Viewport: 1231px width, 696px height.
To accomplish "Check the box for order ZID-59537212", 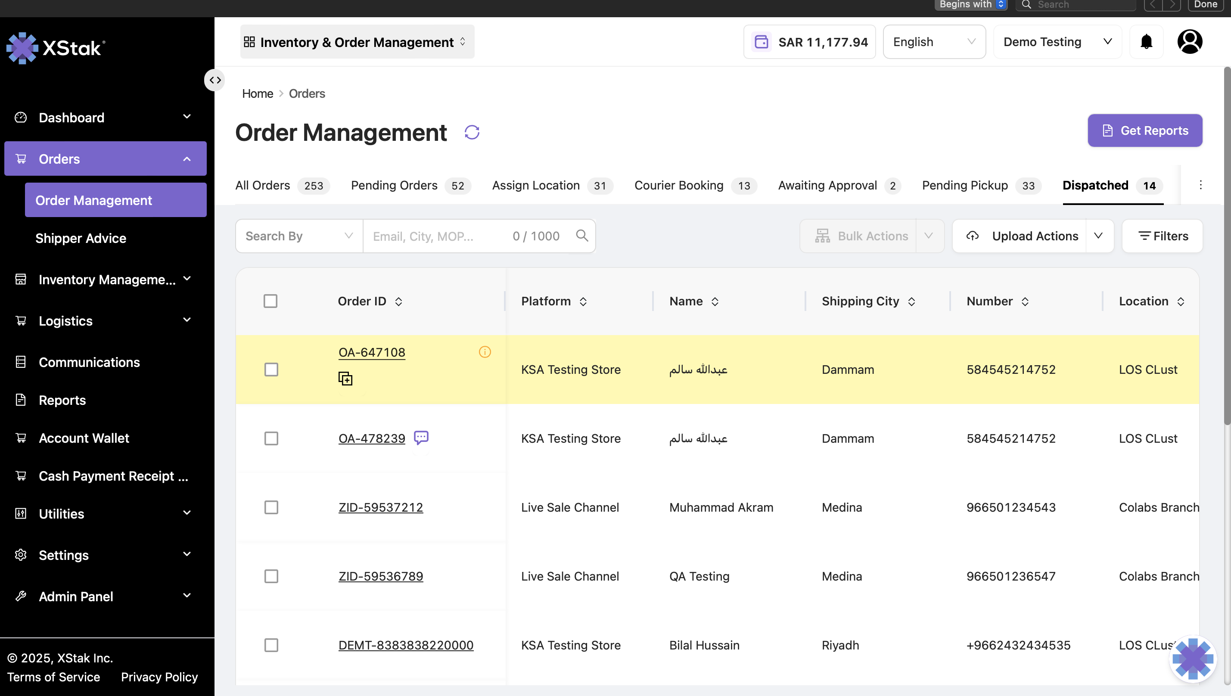I will [x=271, y=507].
